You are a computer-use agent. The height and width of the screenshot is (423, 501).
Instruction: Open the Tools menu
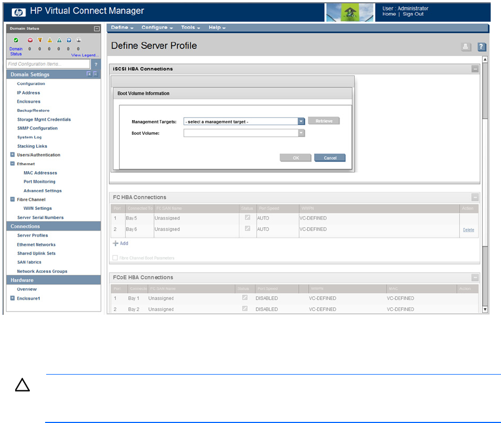[x=190, y=28]
